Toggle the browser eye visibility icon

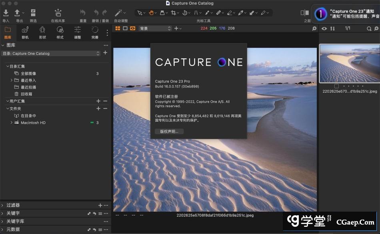[324, 29]
